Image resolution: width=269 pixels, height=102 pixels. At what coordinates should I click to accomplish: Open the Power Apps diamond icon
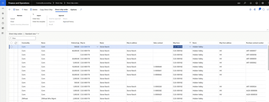[250, 10]
